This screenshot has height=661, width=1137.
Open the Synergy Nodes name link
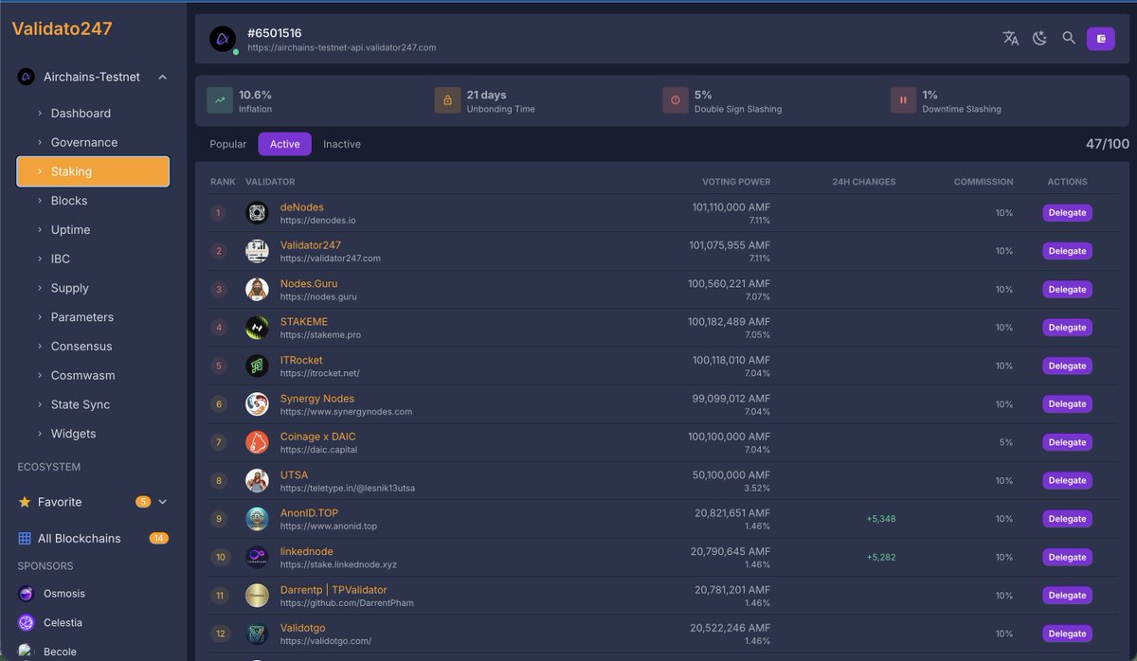(317, 399)
